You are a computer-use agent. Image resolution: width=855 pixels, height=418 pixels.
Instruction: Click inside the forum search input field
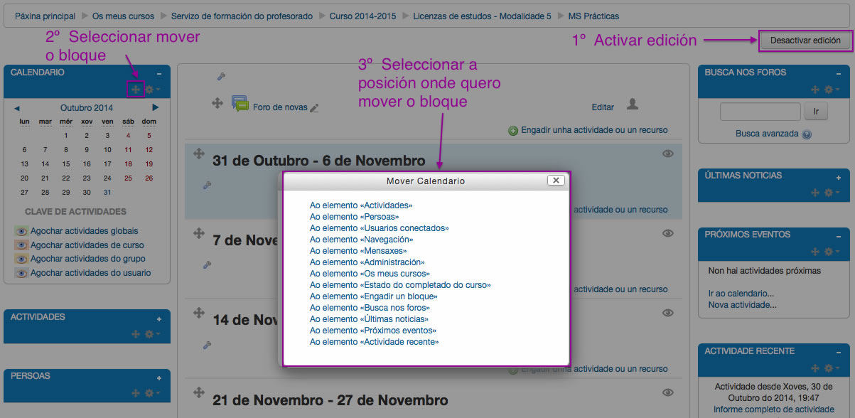pyautogui.click(x=760, y=111)
